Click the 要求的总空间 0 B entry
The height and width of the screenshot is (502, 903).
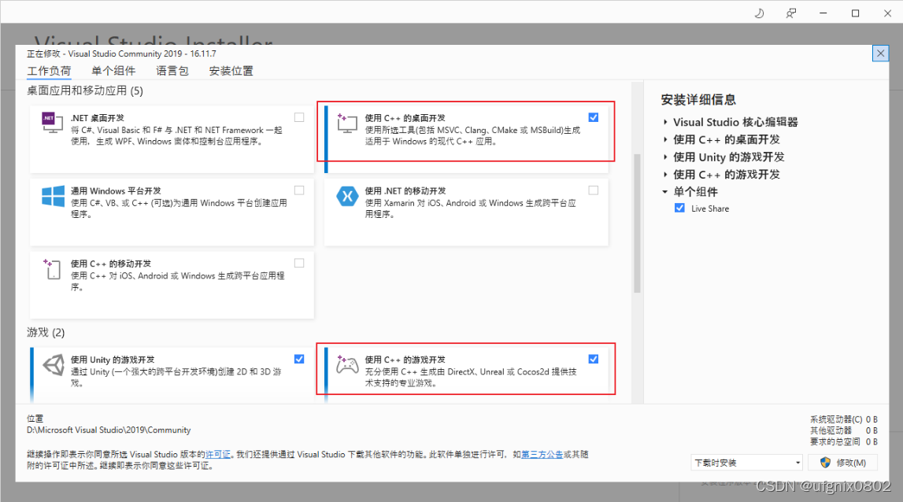tap(844, 442)
